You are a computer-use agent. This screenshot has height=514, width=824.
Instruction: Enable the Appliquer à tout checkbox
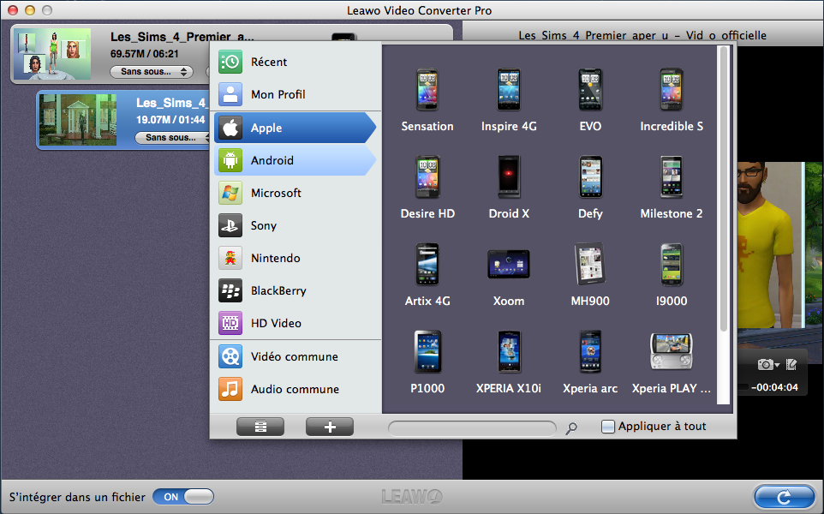coord(607,427)
